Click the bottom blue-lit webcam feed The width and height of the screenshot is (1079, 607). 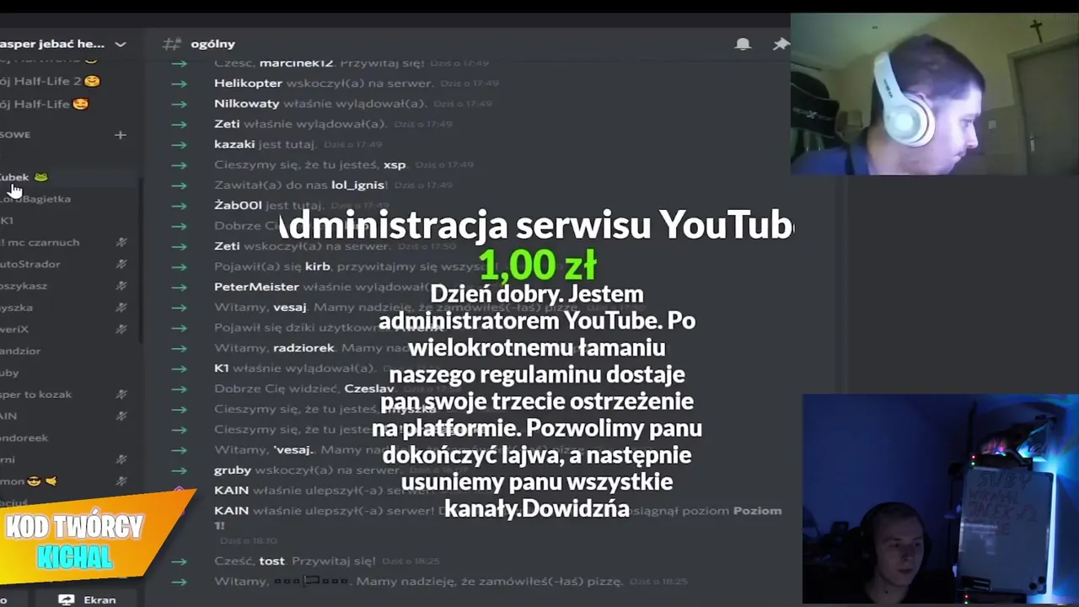940,499
